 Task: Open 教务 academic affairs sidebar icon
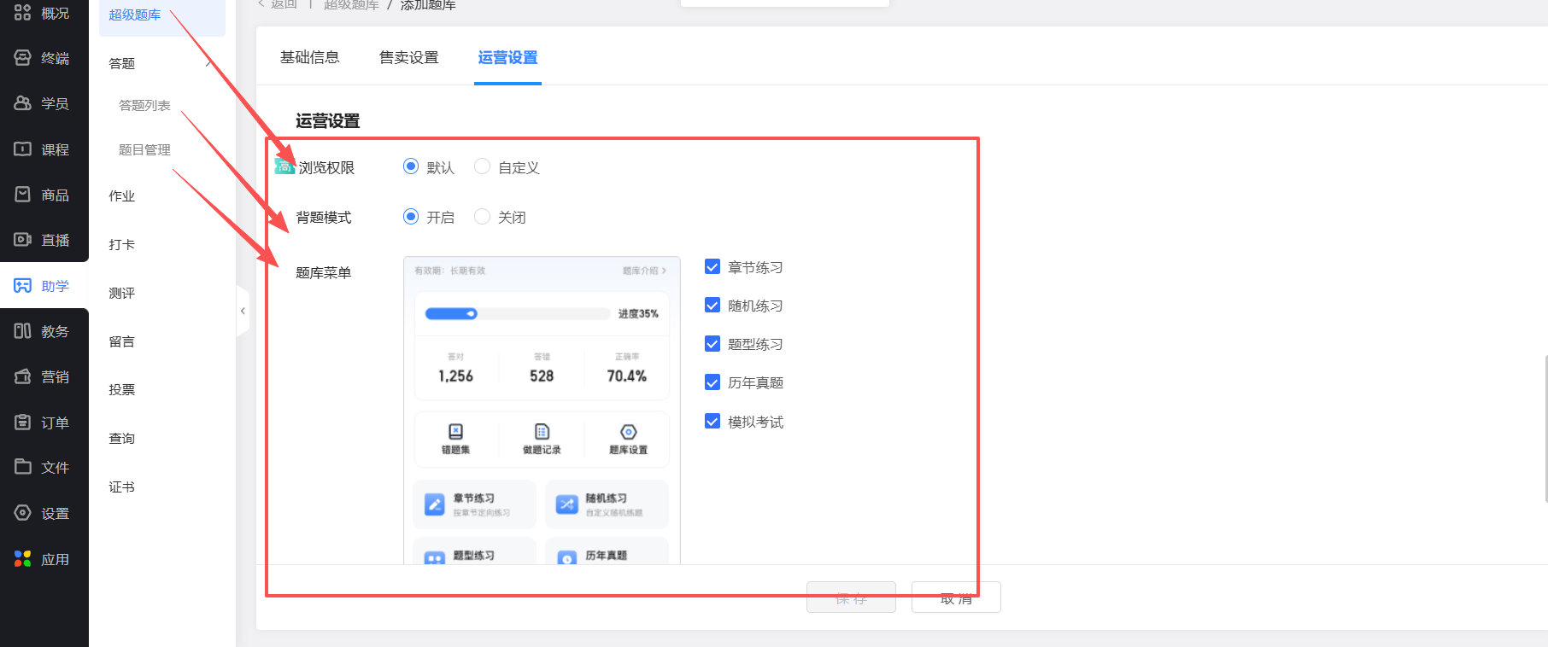[23, 331]
